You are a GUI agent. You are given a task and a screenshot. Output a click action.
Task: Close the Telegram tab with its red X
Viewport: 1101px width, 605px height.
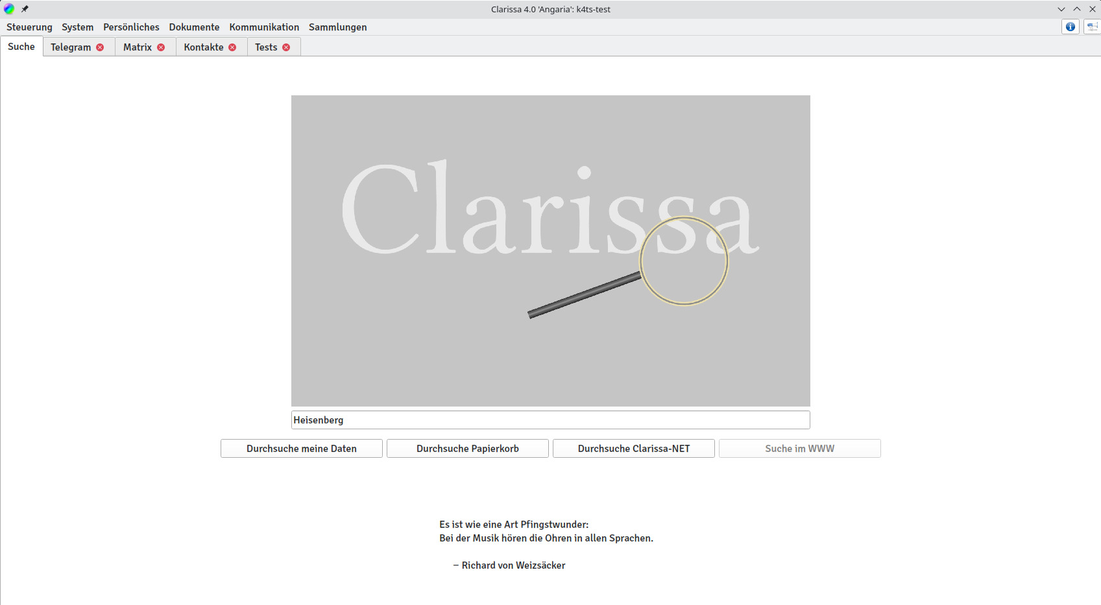pyautogui.click(x=100, y=47)
